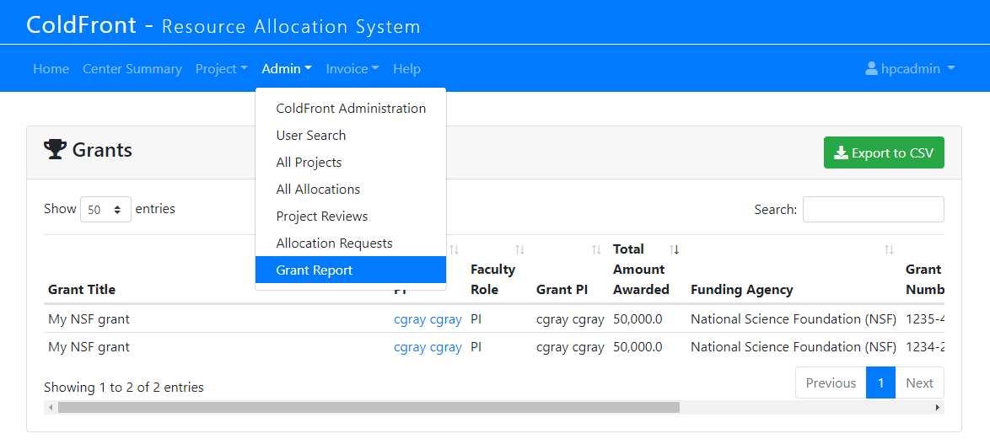Change the Show entries count selector

(106, 210)
